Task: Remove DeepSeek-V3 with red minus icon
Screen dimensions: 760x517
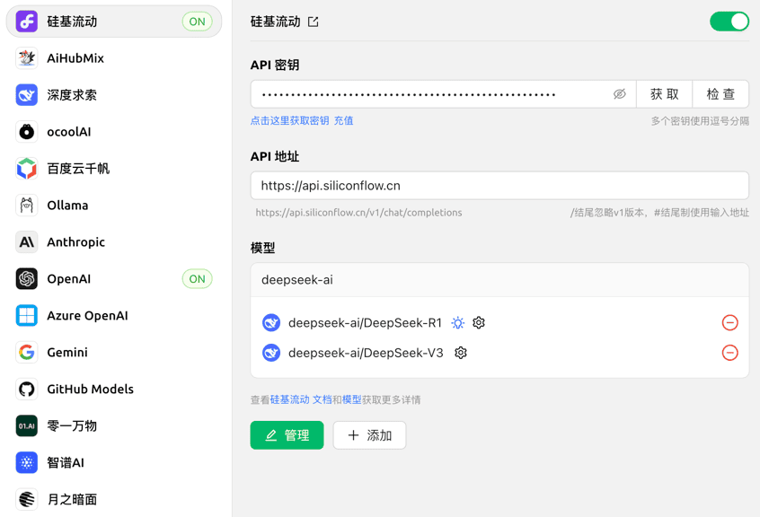Action: click(x=730, y=353)
